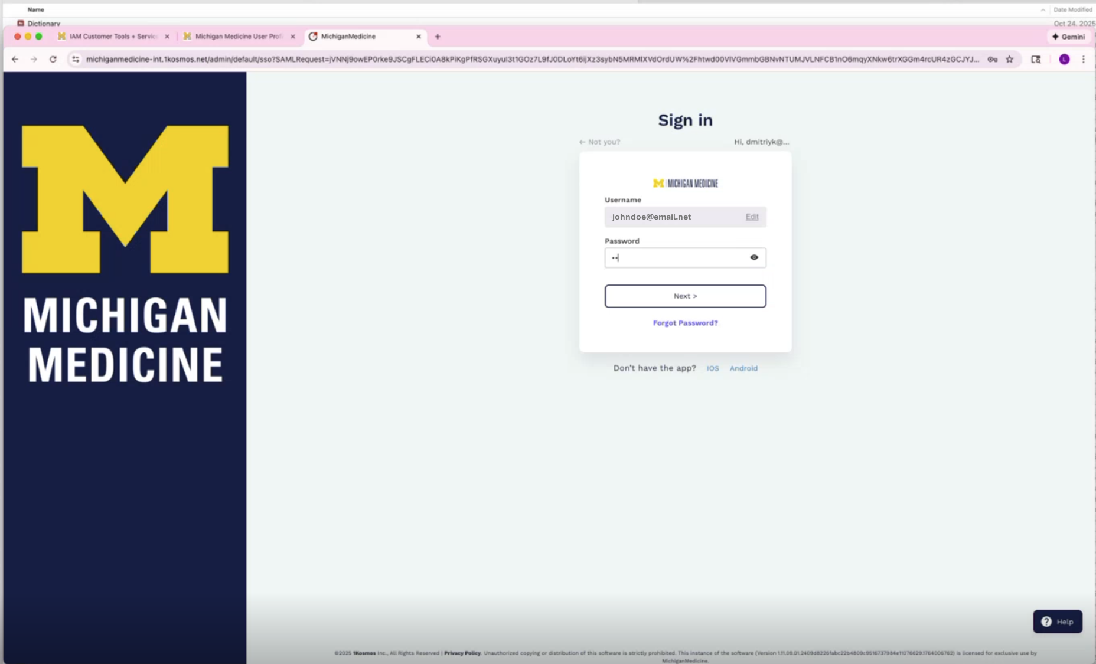View site information icon in address bar
The height and width of the screenshot is (664, 1096).
pyautogui.click(x=76, y=59)
